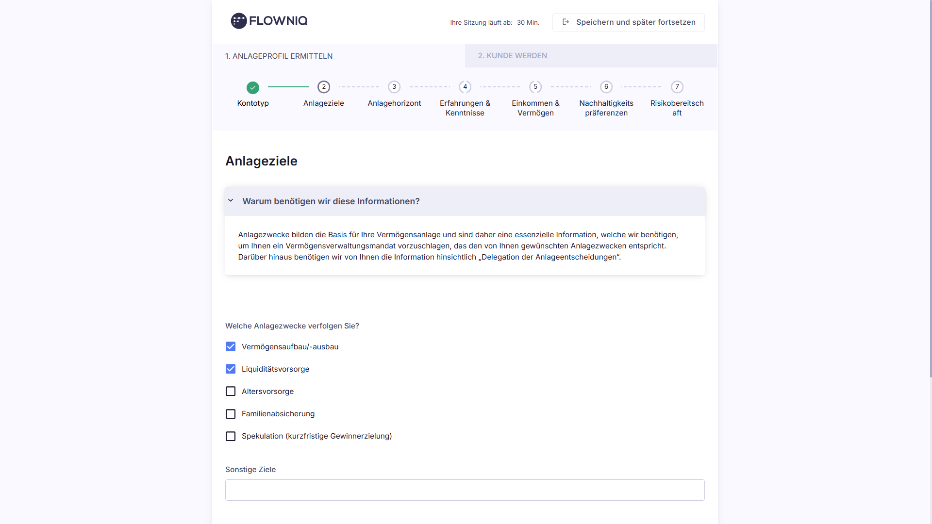
Task: Jump to step 4 Erfahrungen & Kenntnisse circle
Action: [x=465, y=87]
